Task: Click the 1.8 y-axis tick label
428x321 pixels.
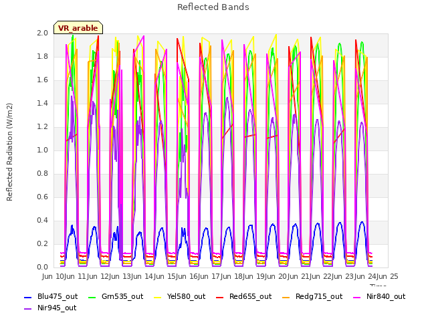Action: pos(43,56)
